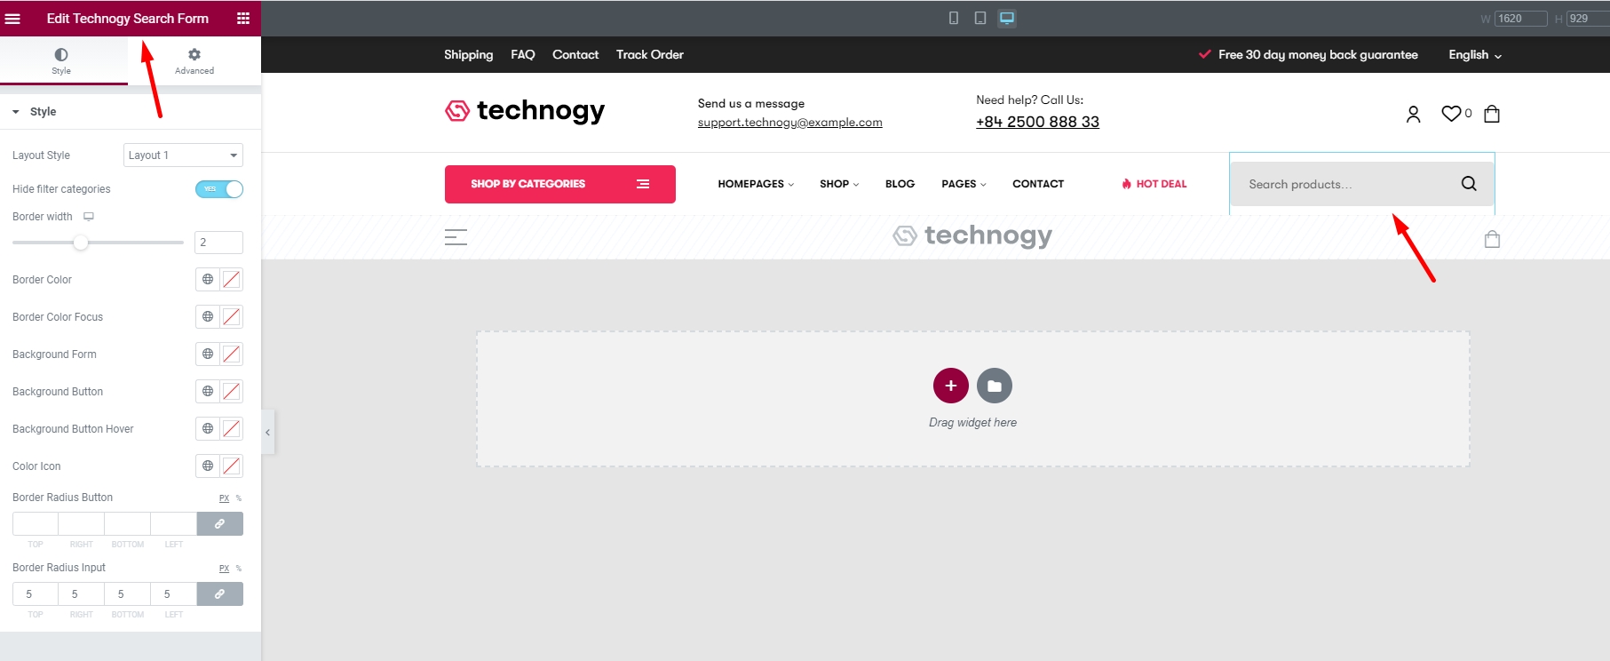Open the widgets grid panel
This screenshot has width=1610, height=661.
coord(242,19)
